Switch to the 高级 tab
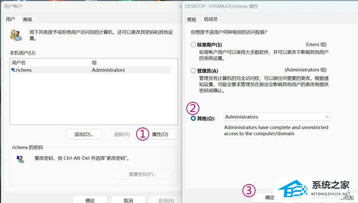This screenshot has height=203, width=358. 27,19
